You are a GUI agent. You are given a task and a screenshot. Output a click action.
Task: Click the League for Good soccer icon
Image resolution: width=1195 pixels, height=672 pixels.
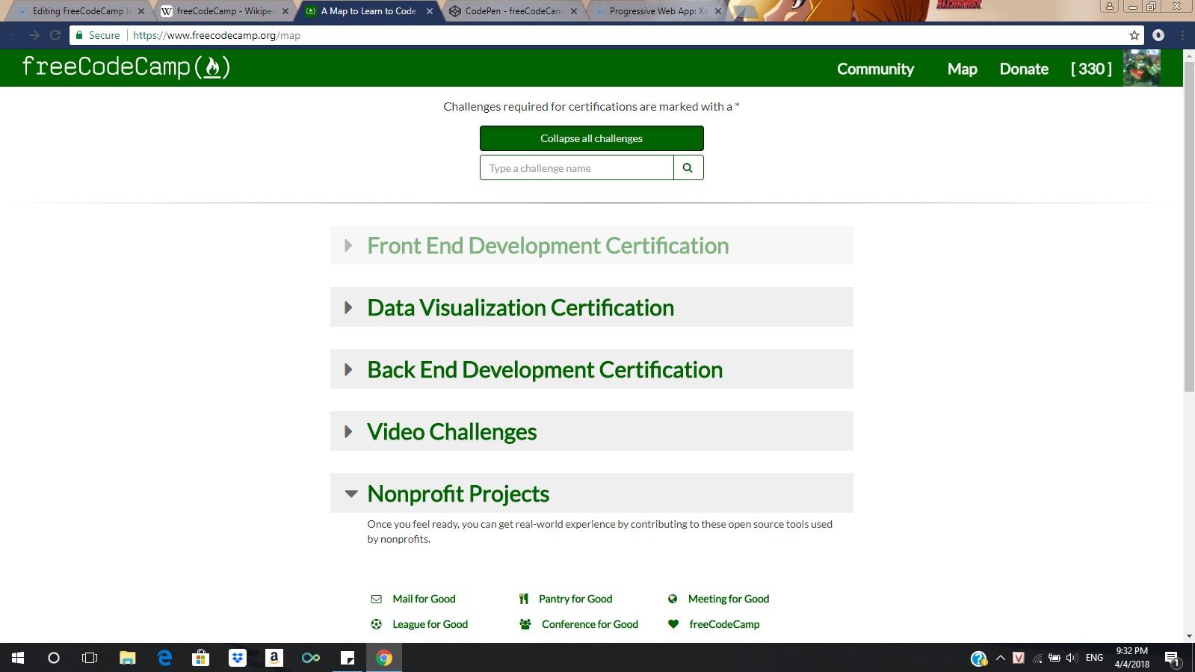point(377,624)
